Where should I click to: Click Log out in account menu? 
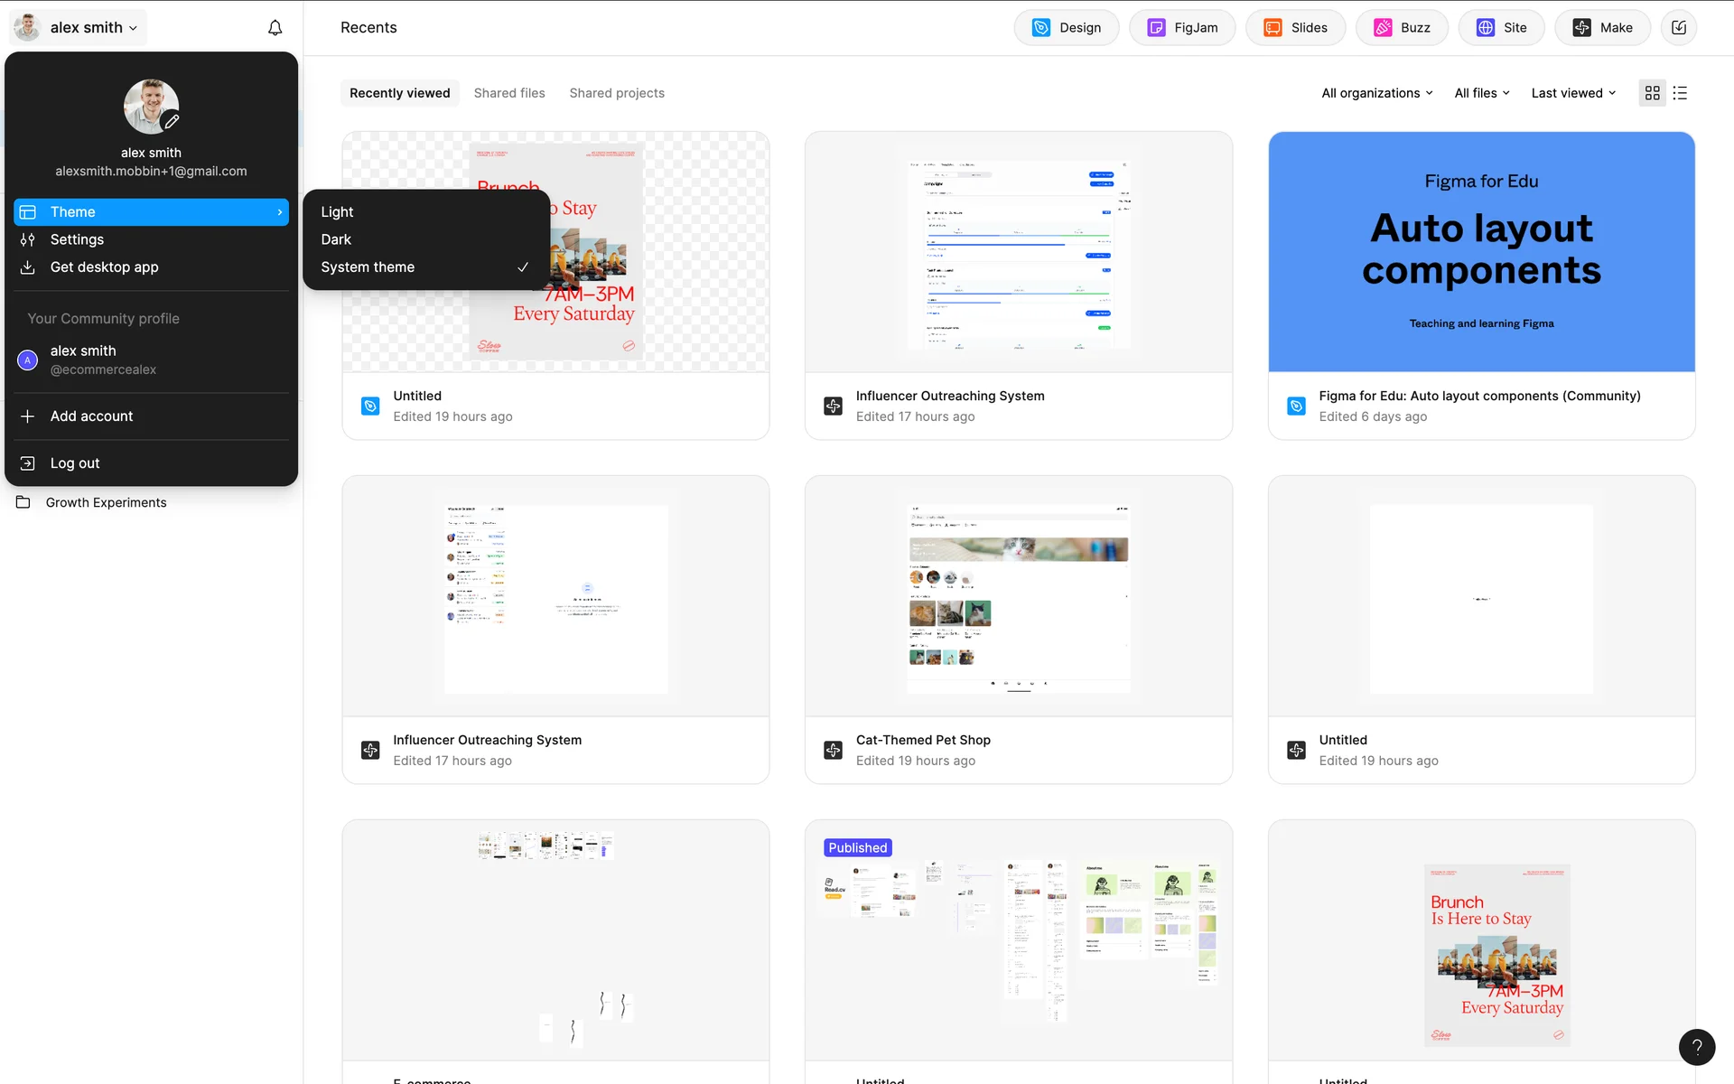(x=75, y=463)
